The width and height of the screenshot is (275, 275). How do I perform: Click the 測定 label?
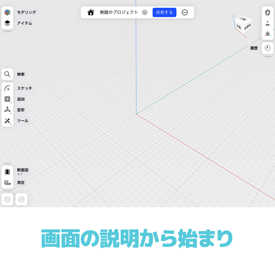point(21,183)
